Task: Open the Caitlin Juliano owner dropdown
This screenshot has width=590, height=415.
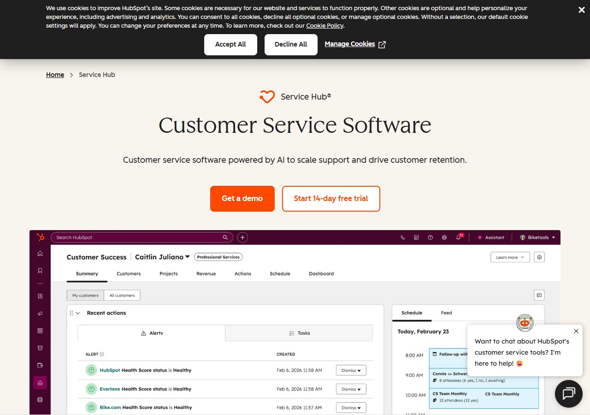Action: click(162, 257)
